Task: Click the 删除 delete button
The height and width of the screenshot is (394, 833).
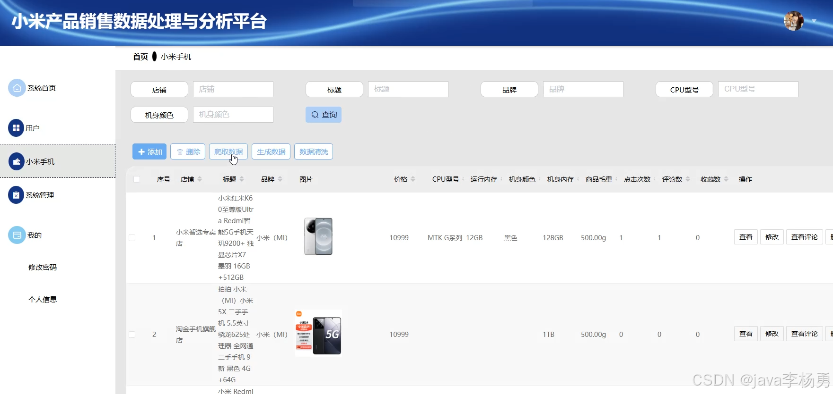Action: (188, 151)
